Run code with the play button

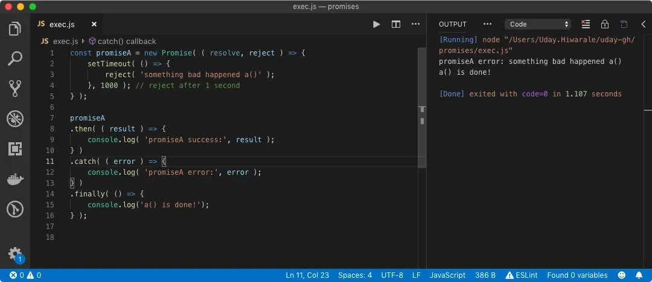click(376, 25)
